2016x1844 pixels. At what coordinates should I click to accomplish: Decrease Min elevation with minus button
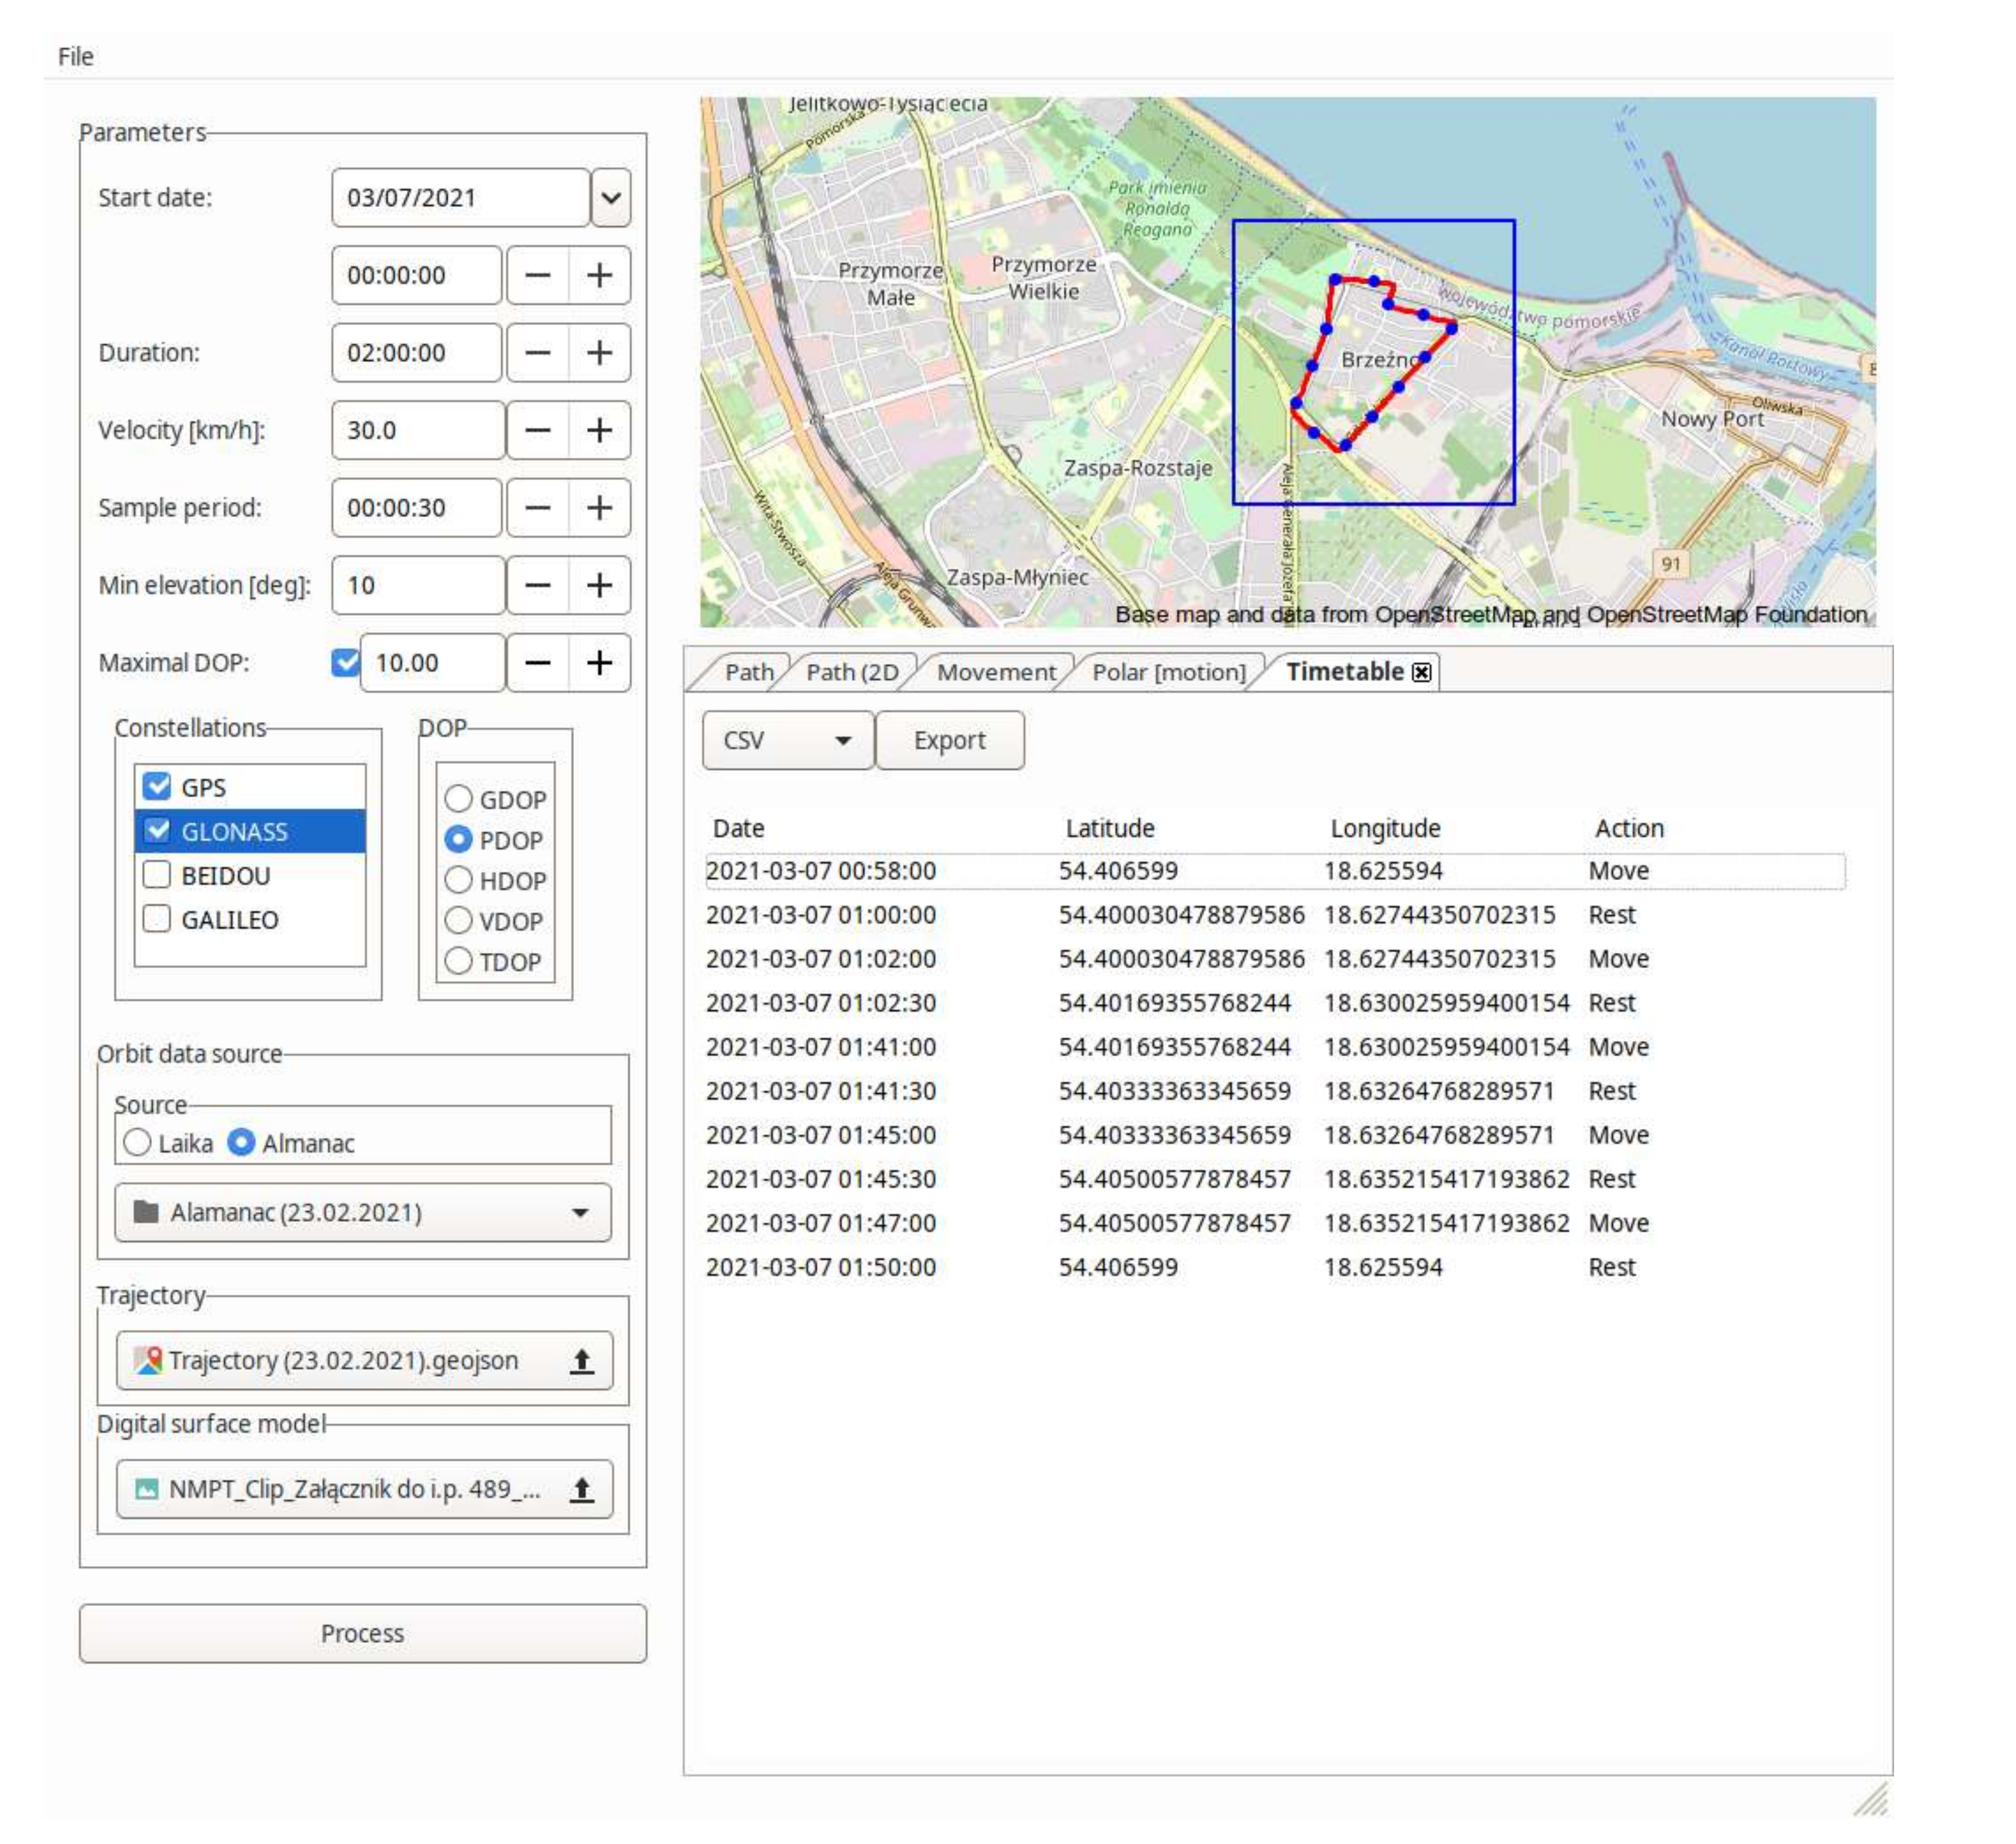(538, 585)
